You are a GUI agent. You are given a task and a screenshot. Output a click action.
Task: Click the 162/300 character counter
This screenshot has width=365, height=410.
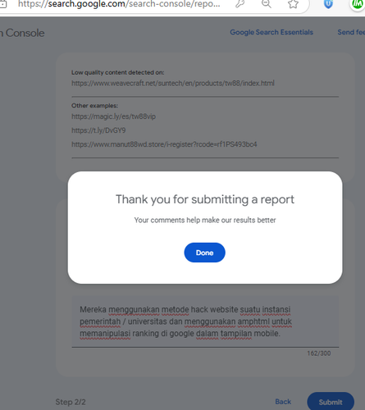319,353
